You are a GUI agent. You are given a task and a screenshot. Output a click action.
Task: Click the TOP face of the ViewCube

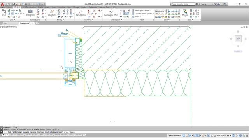point(238,39)
